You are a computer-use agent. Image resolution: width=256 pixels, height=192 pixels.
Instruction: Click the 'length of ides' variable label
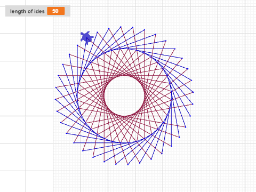(27, 11)
